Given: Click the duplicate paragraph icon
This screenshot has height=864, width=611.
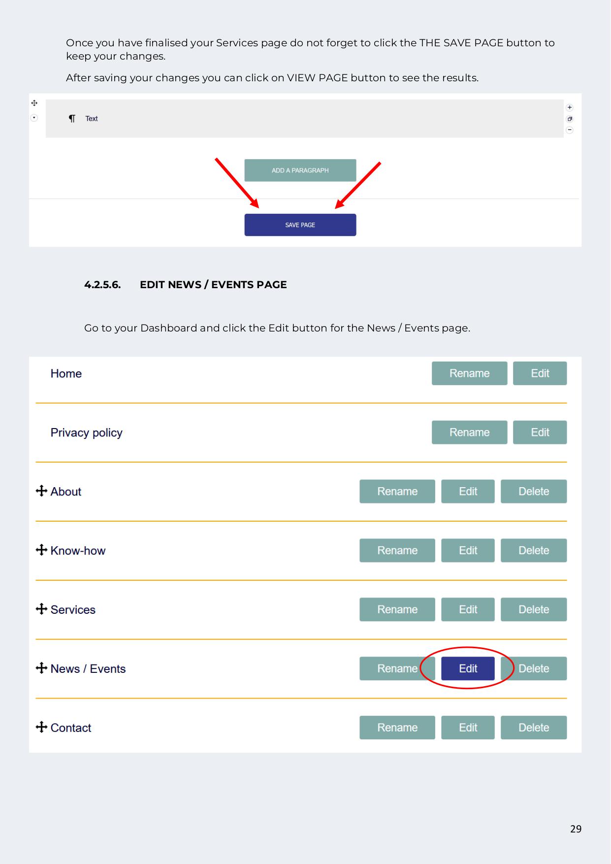Looking at the screenshot, I should [x=570, y=119].
